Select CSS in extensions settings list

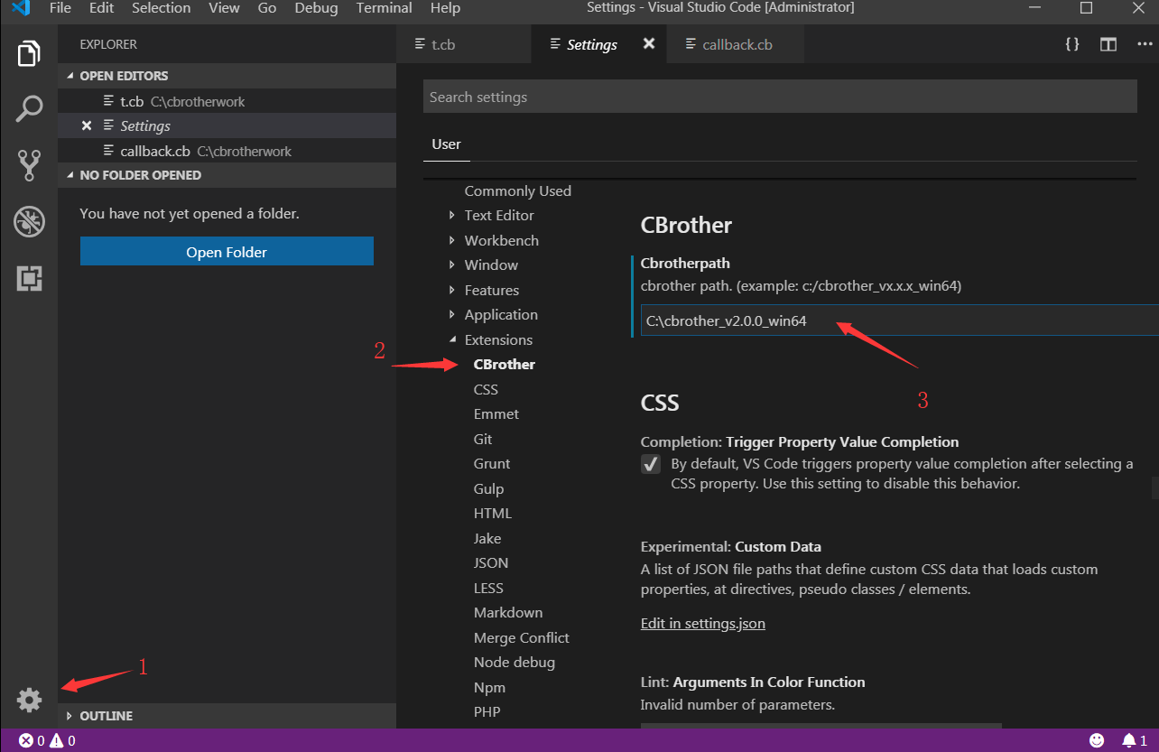486,390
